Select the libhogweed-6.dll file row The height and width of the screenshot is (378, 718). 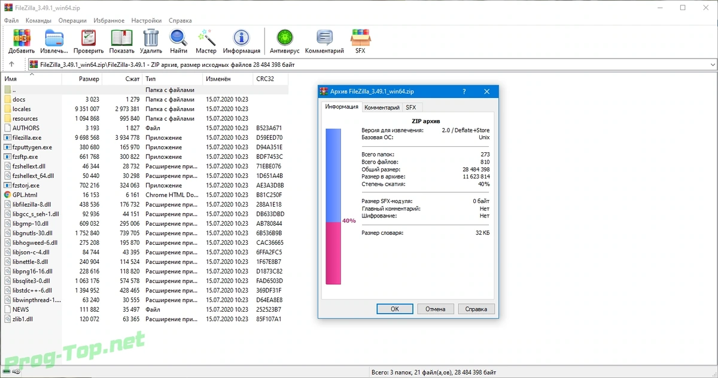pos(144,242)
